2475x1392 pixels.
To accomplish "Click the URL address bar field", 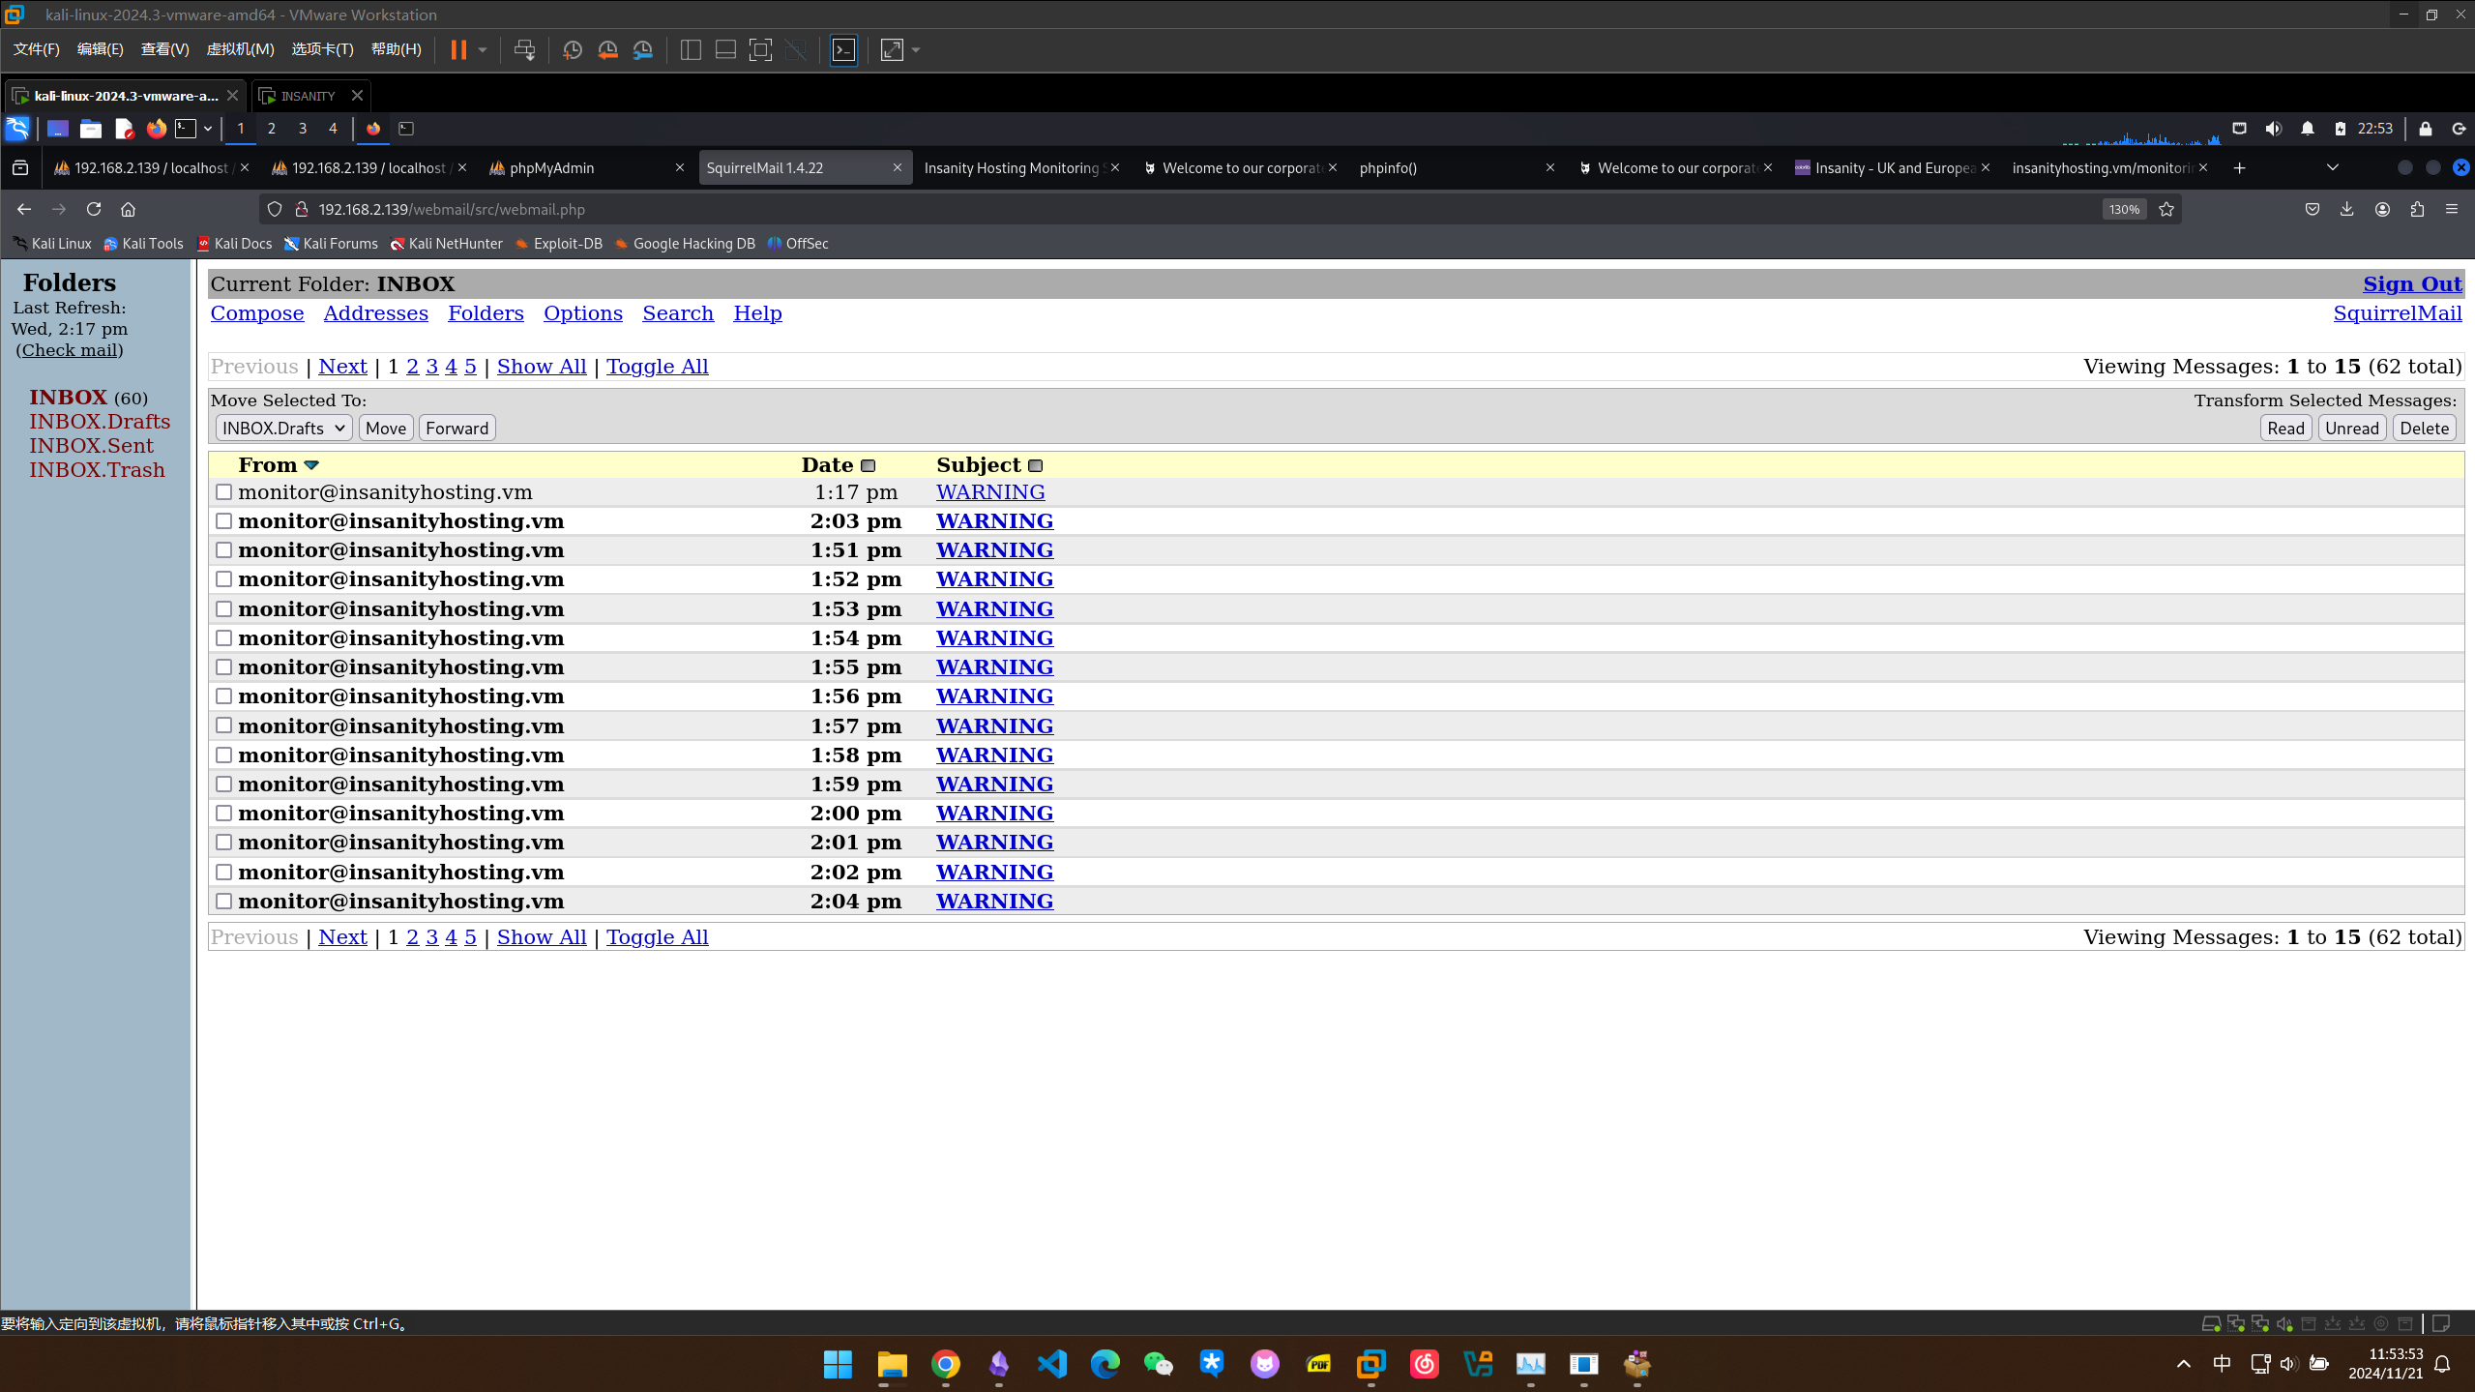I will [1161, 209].
